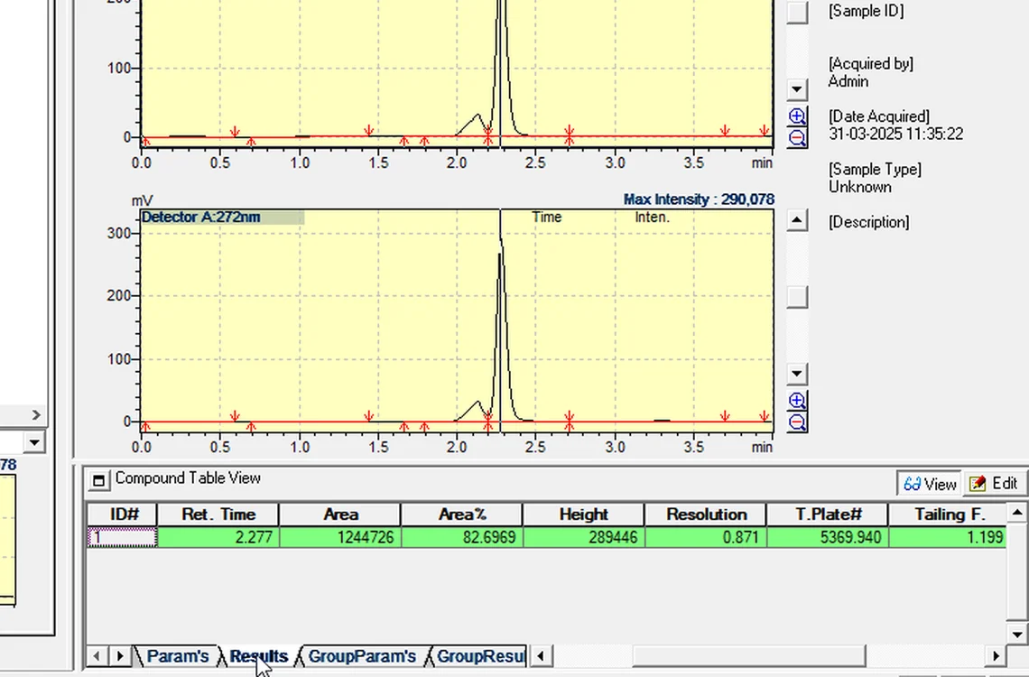This screenshot has width=1029, height=677.
Task: Click table vertical scrollbar up arrow
Action: coord(1017,513)
